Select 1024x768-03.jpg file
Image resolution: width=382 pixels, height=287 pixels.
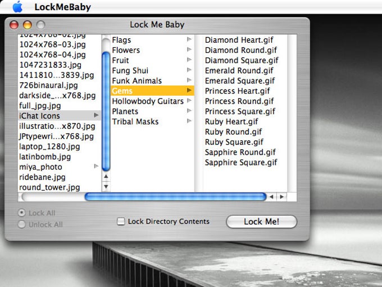[x=53, y=44]
